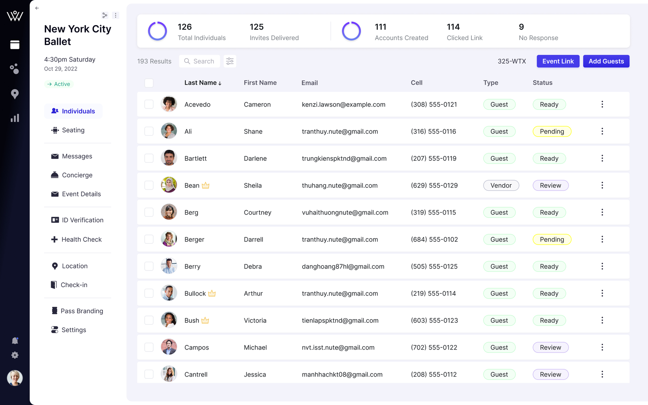Open row actions menu for Acevedo
Image resolution: width=648 pixels, height=405 pixels.
pos(602,104)
